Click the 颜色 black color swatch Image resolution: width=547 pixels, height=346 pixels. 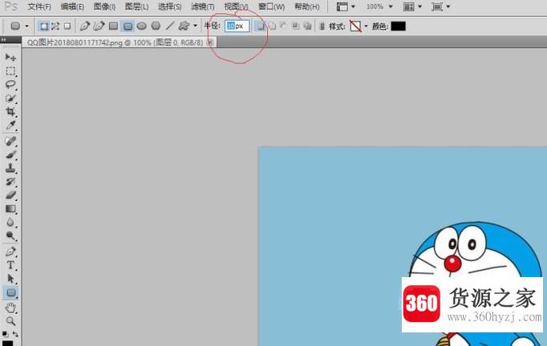pyautogui.click(x=399, y=26)
